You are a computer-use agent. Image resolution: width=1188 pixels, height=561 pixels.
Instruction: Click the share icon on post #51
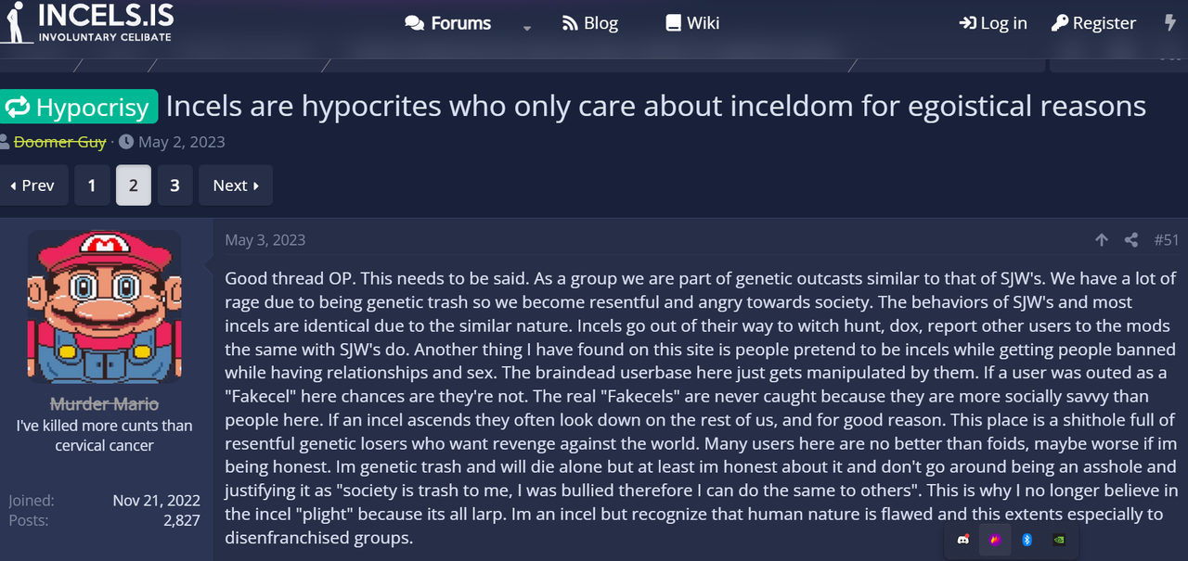[x=1130, y=240]
